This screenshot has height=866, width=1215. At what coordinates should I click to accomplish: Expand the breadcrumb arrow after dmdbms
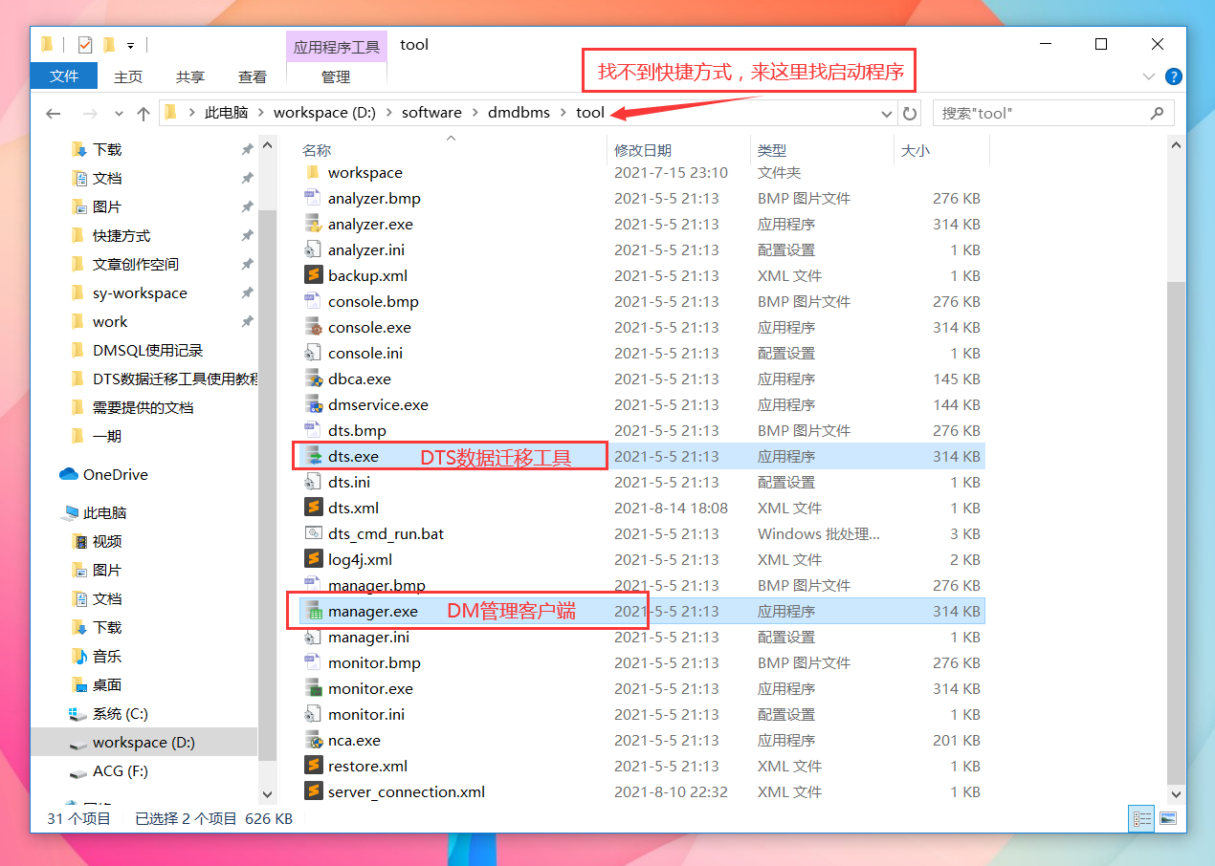[563, 113]
